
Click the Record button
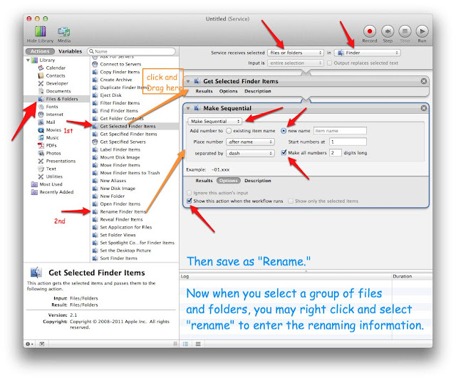[369, 31]
